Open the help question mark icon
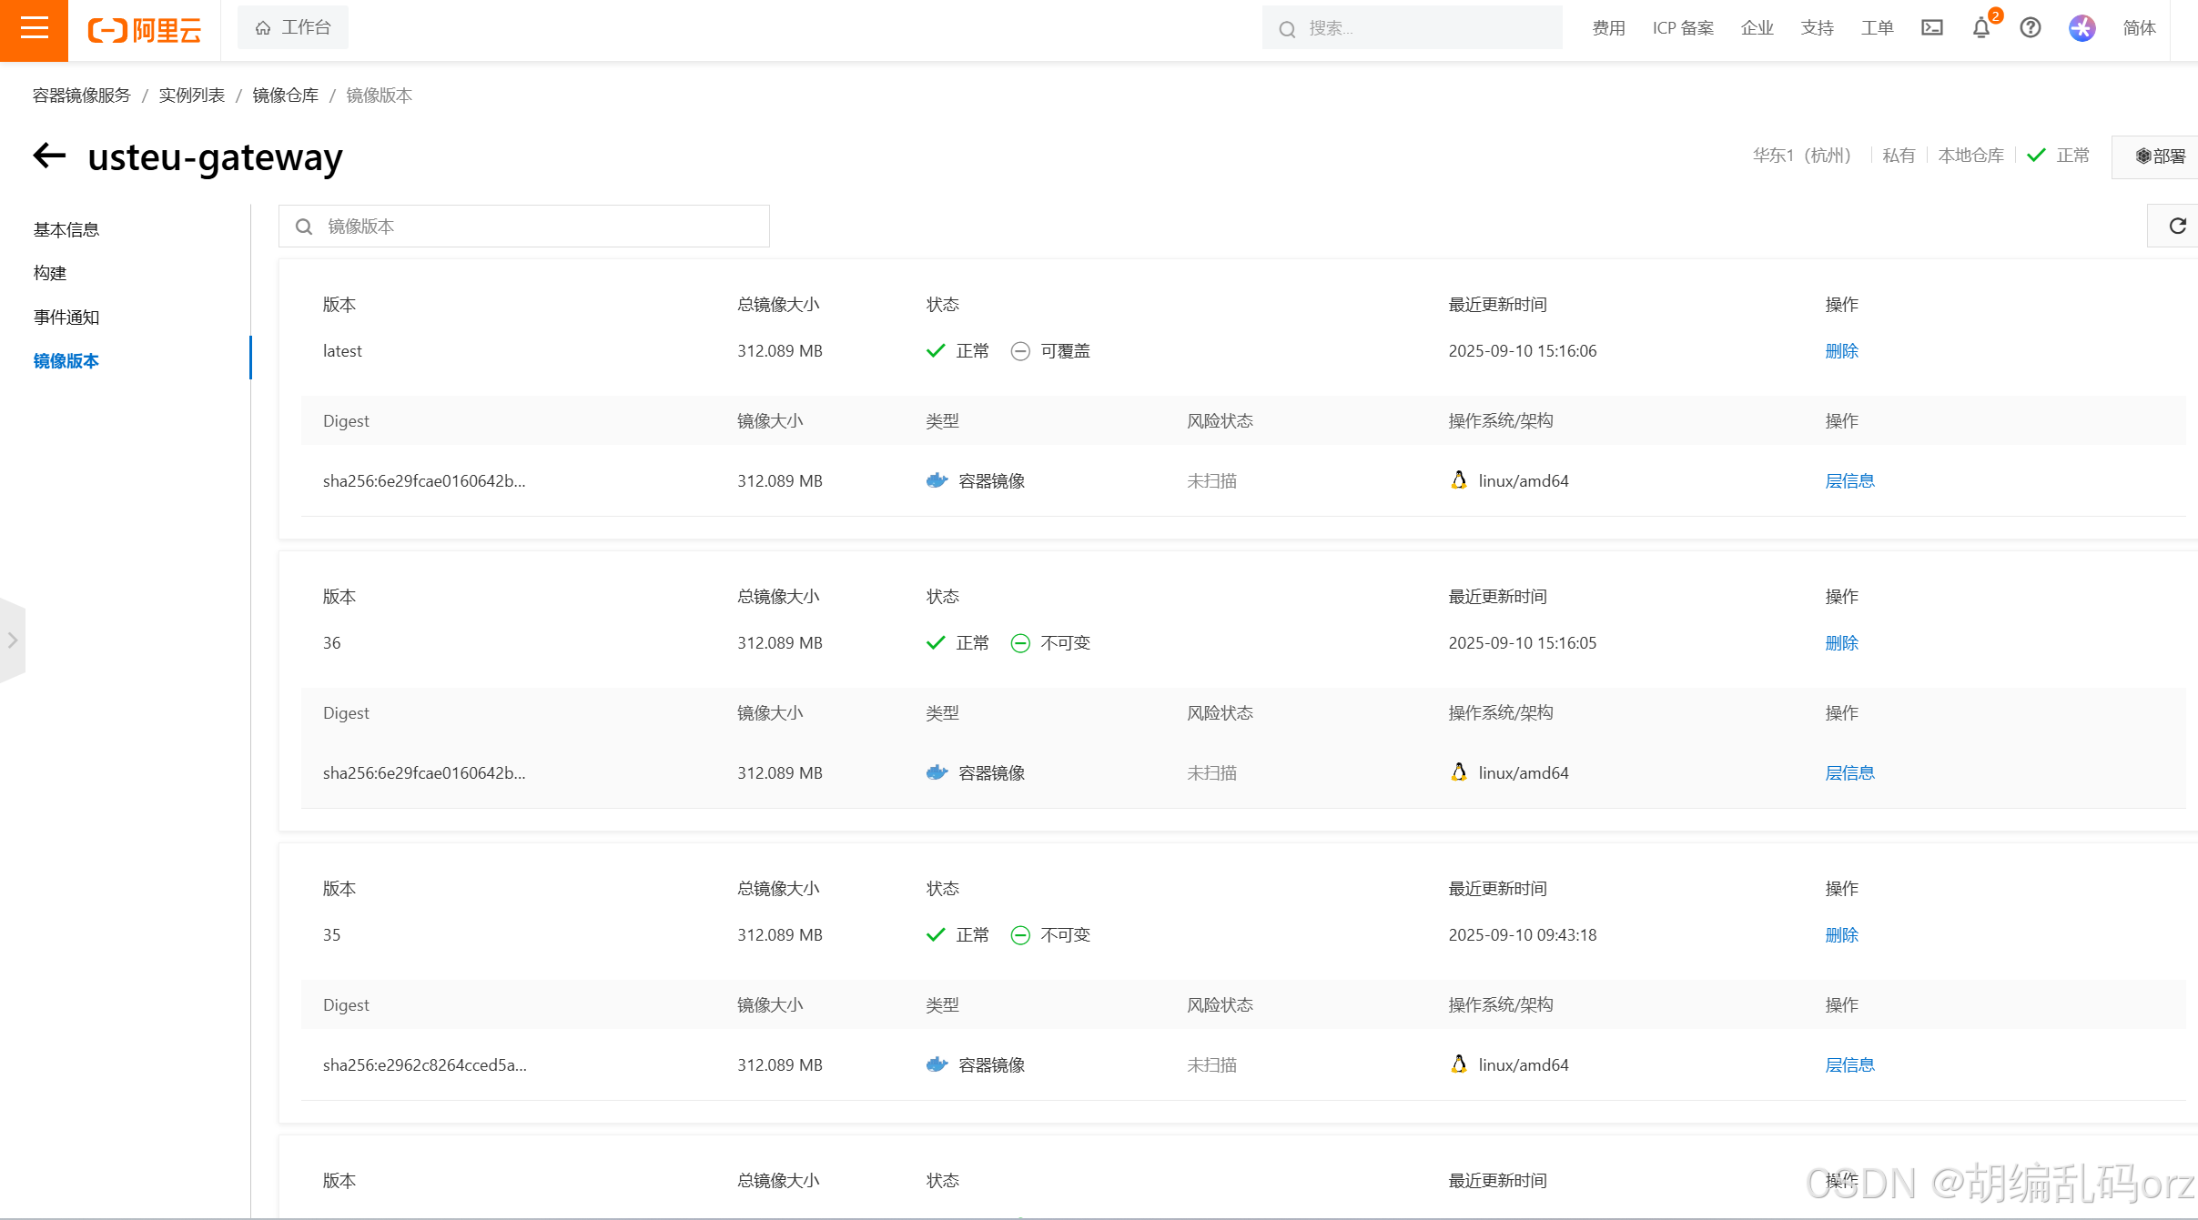Image resolution: width=2198 pixels, height=1220 pixels. click(x=2030, y=28)
